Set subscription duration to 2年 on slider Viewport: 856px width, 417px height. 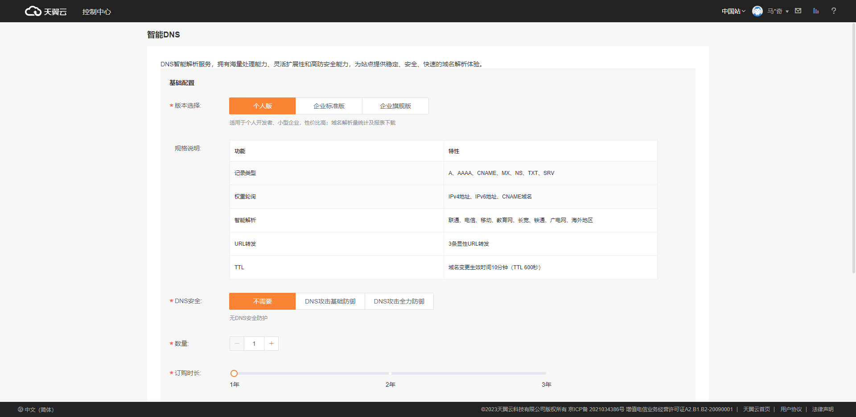coord(390,373)
